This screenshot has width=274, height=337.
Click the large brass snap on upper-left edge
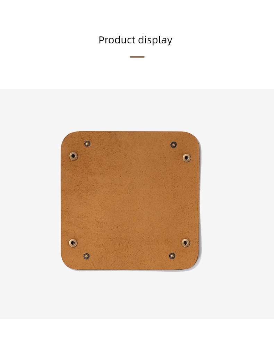[74, 156]
